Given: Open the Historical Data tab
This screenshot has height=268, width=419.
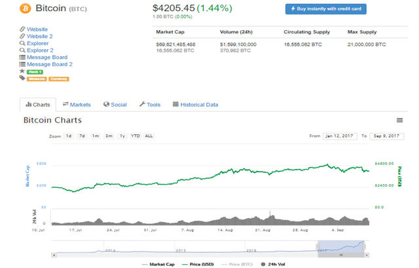Looking at the screenshot, I should coord(196,105).
